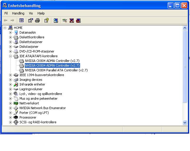Select the Infrarøde enheter label
Screen dimensions: 190x151
pyautogui.click(x=32, y=84)
